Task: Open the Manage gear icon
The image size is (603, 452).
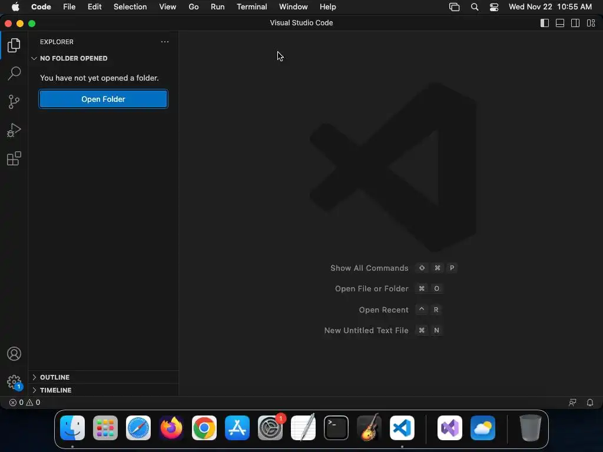Action: [x=14, y=383]
